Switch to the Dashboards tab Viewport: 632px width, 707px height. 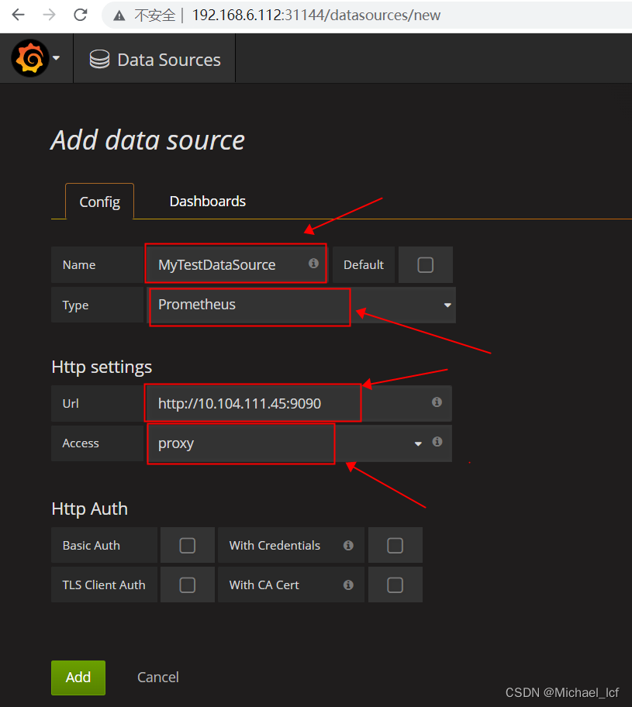click(x=208, y=201)
